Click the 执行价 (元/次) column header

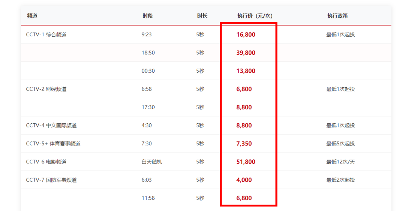pyautogui.click(x=255, y=16)
